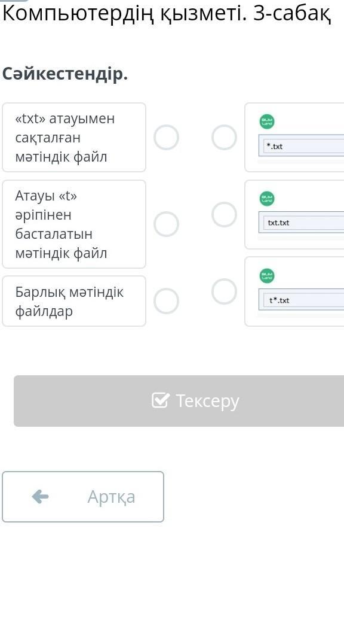Image resolution: width=344 pixels, height=644 pixels.
Task: Select radio next to Барлық мәтіндік файлдар
Action: [x=167, y=300]
